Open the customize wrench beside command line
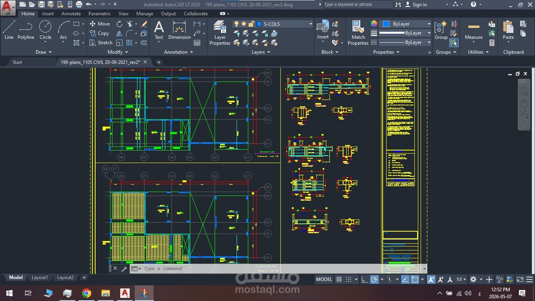 click(x=124, y=269)
